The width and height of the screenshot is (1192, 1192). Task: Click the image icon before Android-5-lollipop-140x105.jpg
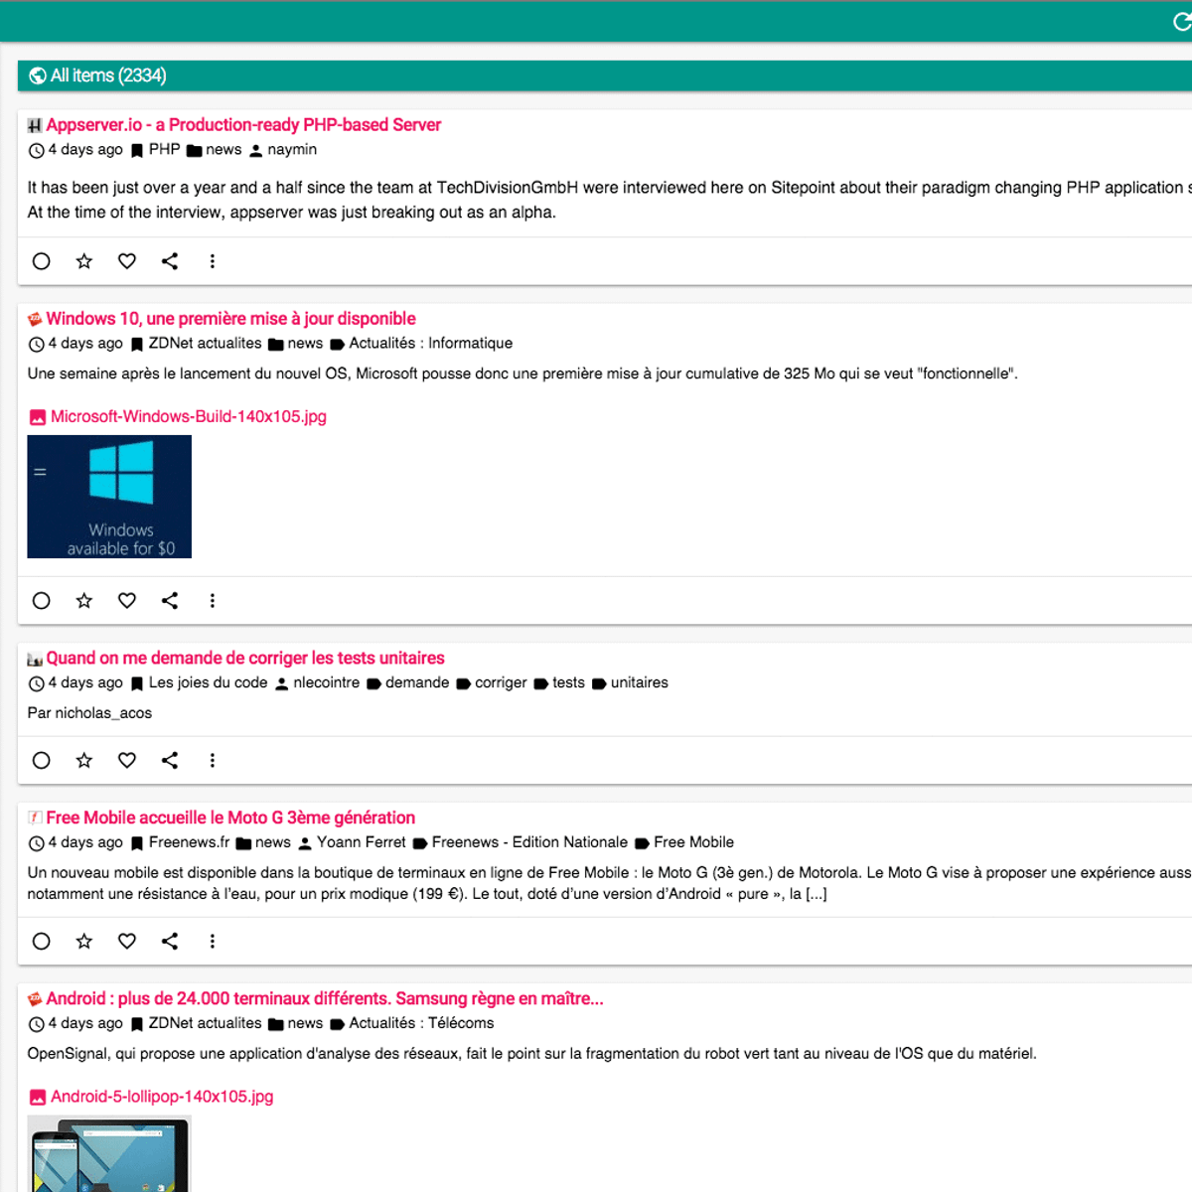point(36,1097)
